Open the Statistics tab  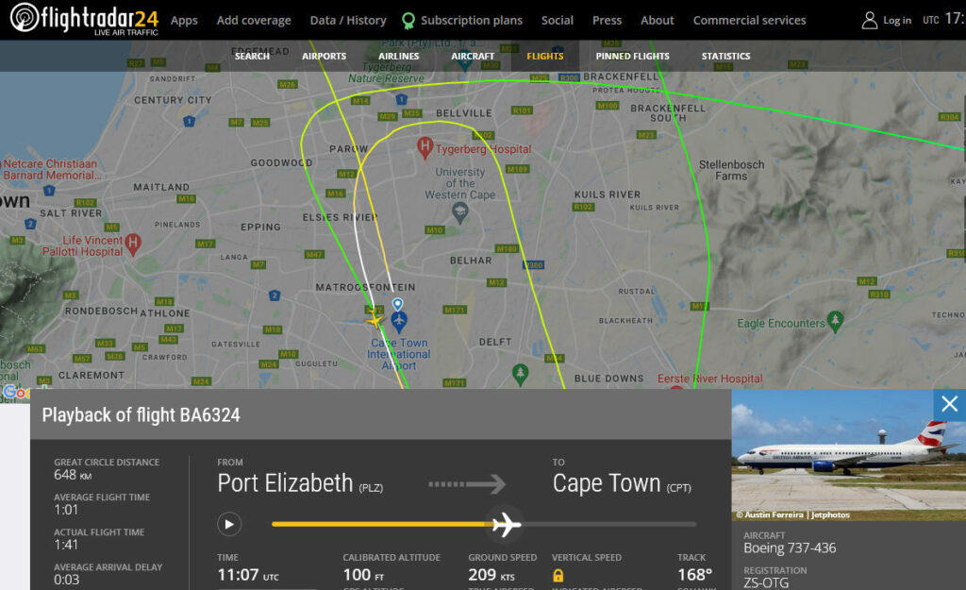pyautogui.click(x=725, y=56)
